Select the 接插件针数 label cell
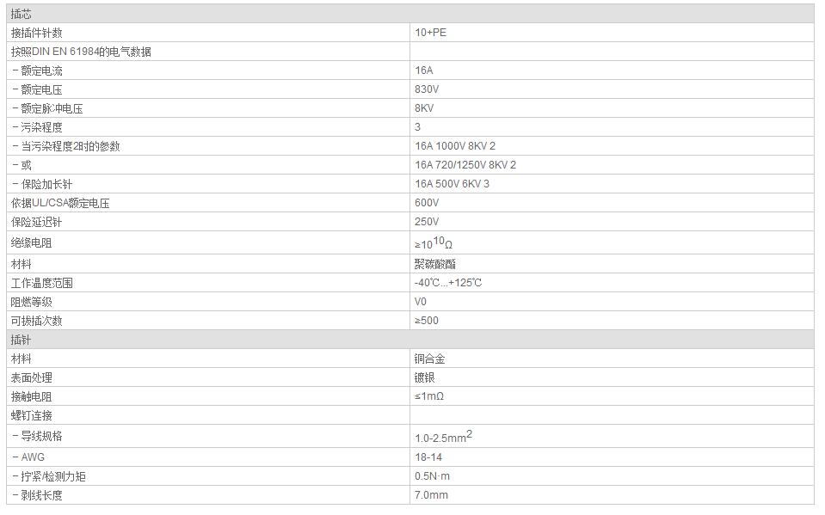 click(208, 33)
